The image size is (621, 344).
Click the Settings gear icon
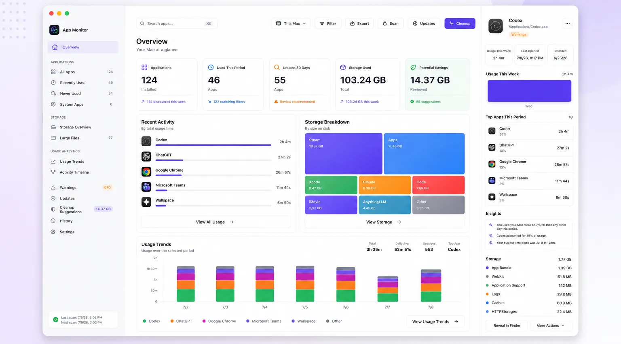click(x=53, y=232)
